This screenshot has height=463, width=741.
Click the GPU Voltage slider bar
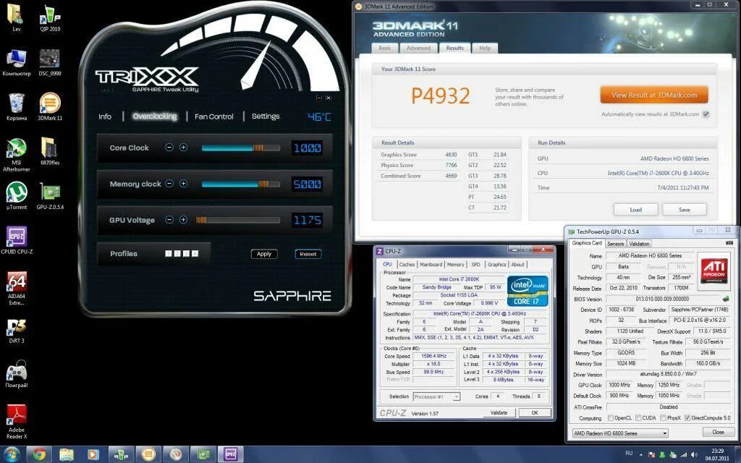click(x=237, y=220)
